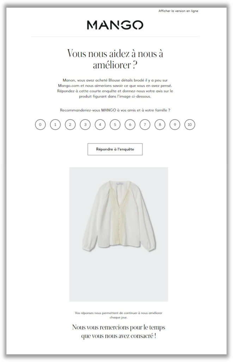The width and height of the screenshot is (233, 362).
Task: Open 'Afficher la version en ligne' link
Action: tap(178, 11)
